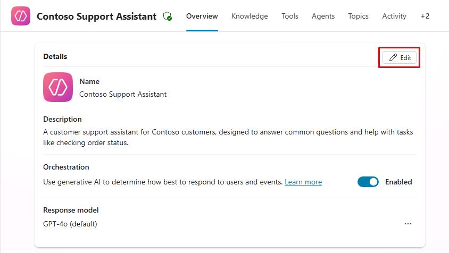Click the Edit button in Details
The height and width of the screenshot is (253, 449).
[x=400, y=57]
